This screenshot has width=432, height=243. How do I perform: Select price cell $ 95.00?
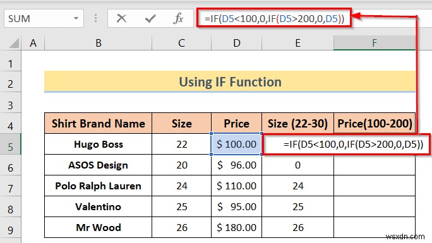[237, 206]
